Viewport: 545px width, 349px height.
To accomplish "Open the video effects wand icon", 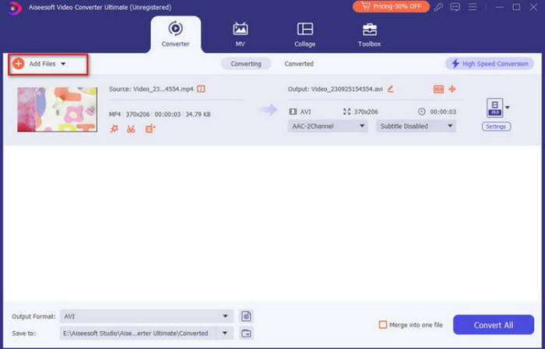I will point(114,129).
